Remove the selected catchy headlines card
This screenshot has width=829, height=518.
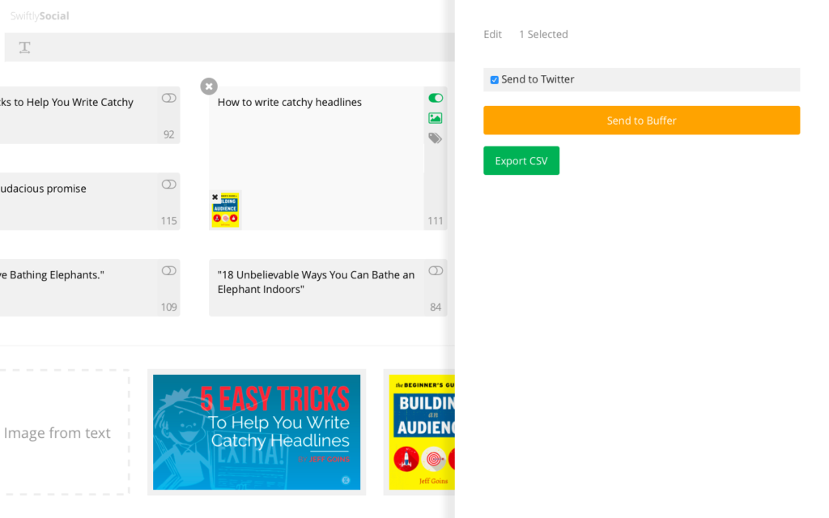tap(209, 86)
